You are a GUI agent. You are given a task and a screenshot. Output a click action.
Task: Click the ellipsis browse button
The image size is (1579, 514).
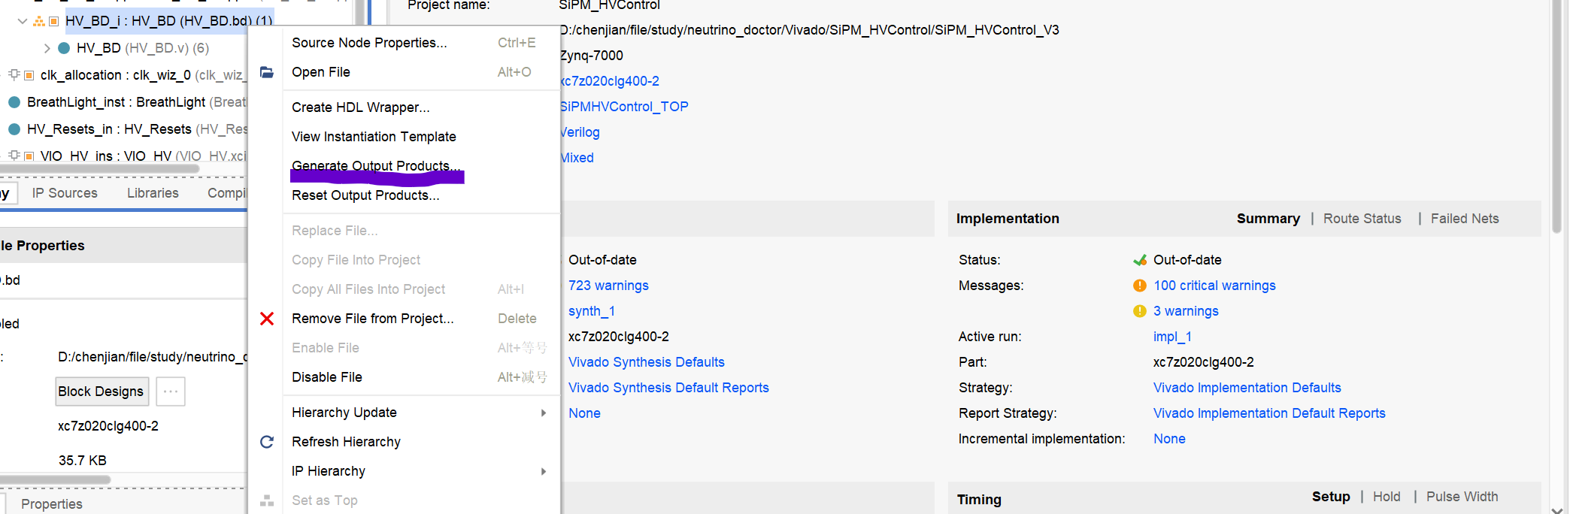click(171, 392)
